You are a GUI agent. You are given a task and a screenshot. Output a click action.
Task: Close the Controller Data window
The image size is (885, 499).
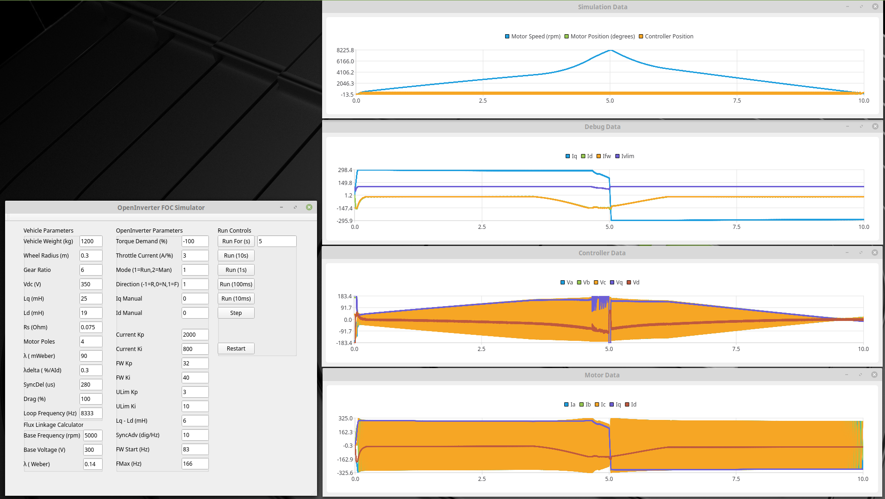pos(874,253)
